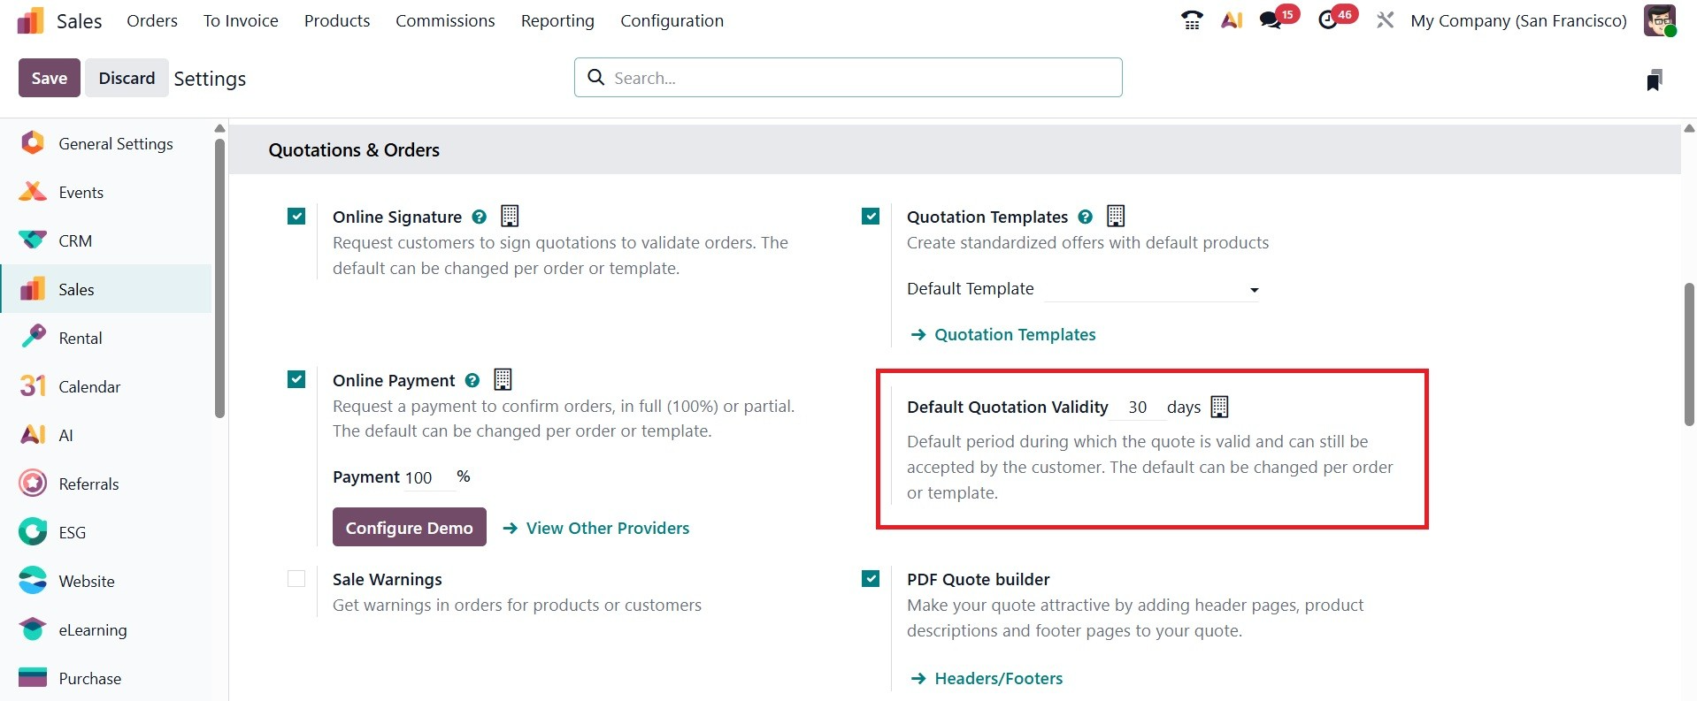This screenshot has width=1697, height=701.
Task: Open the Reporting menu
Action: point(557,20)
